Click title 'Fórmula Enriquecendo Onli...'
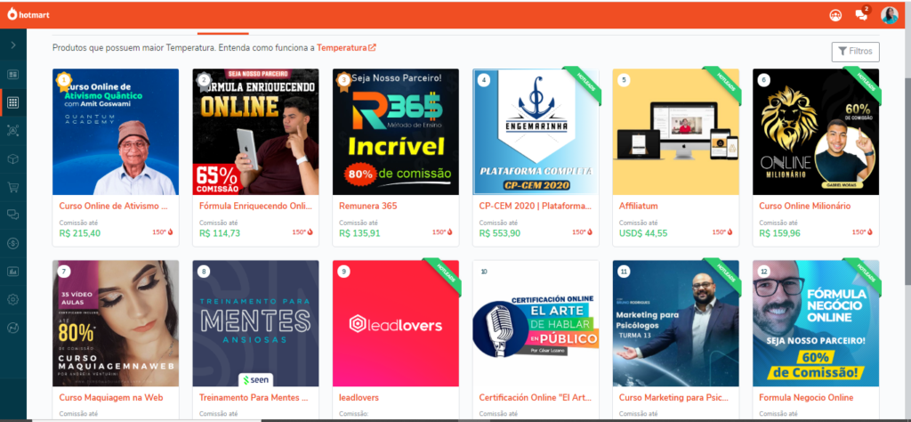Image resolution: width=911 pixels, height=422 pixels. pos(255,206)
